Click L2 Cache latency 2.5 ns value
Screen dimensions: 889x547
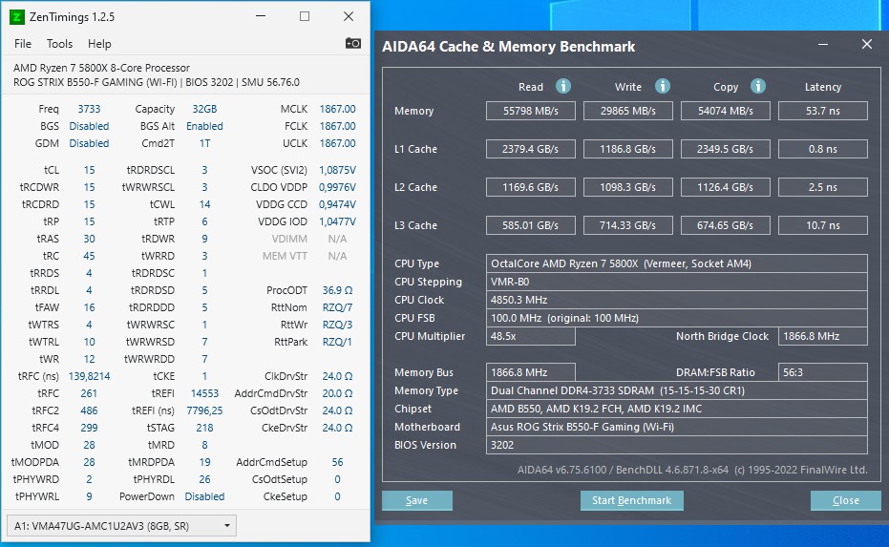[x=823, y=187]
